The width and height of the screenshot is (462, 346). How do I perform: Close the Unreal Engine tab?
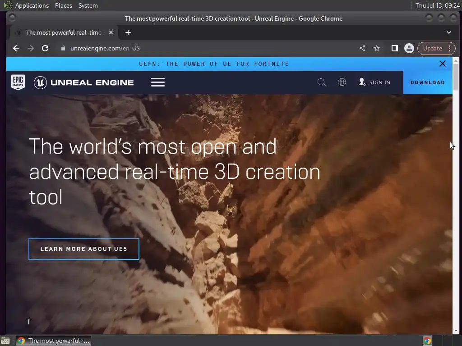(x=111, y=32)
